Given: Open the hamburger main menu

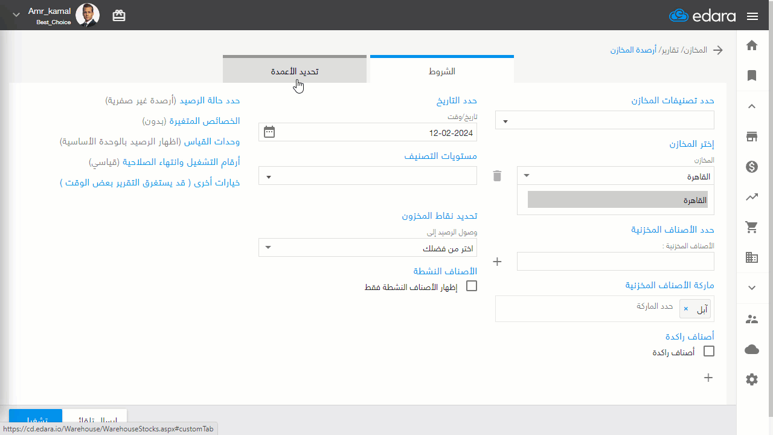Looking at the screenshot, I should click(x=752, y=16).
